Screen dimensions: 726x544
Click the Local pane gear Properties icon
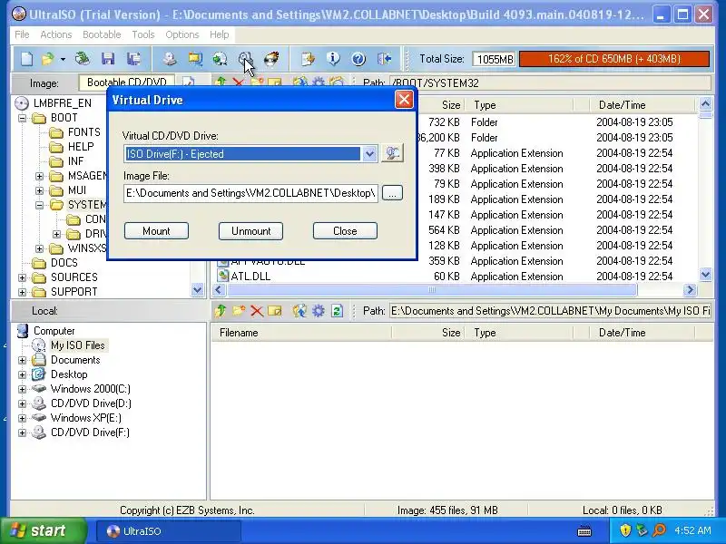tap(319, 311)
